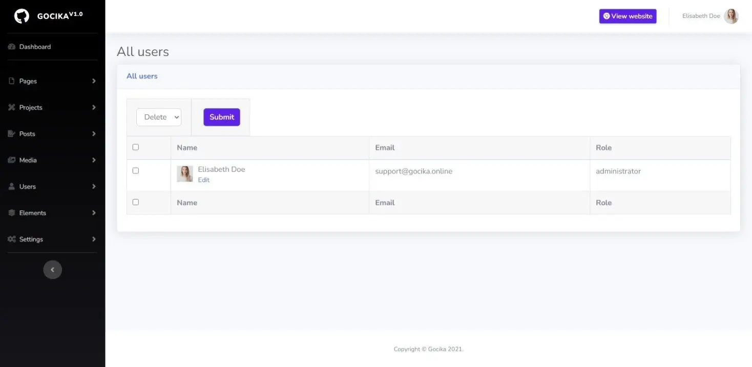Open Elisabeth Doe profile avatar in header

pos(731,16)
